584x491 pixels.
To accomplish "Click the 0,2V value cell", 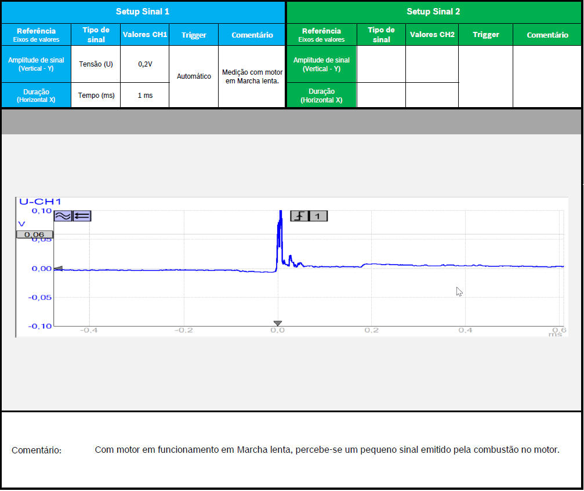I will (144, 64).
